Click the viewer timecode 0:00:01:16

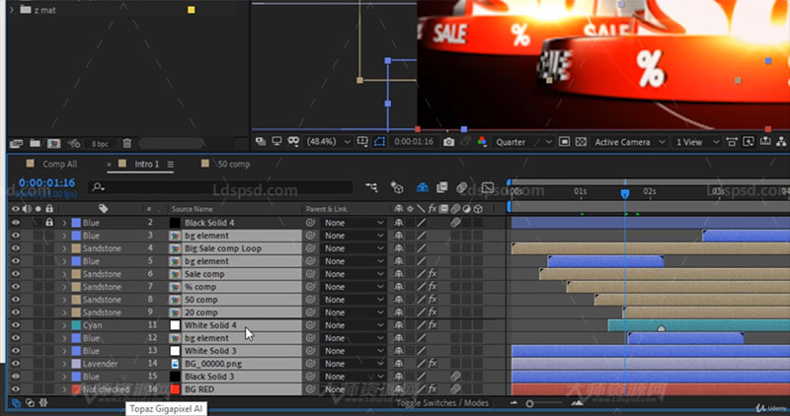414,142
